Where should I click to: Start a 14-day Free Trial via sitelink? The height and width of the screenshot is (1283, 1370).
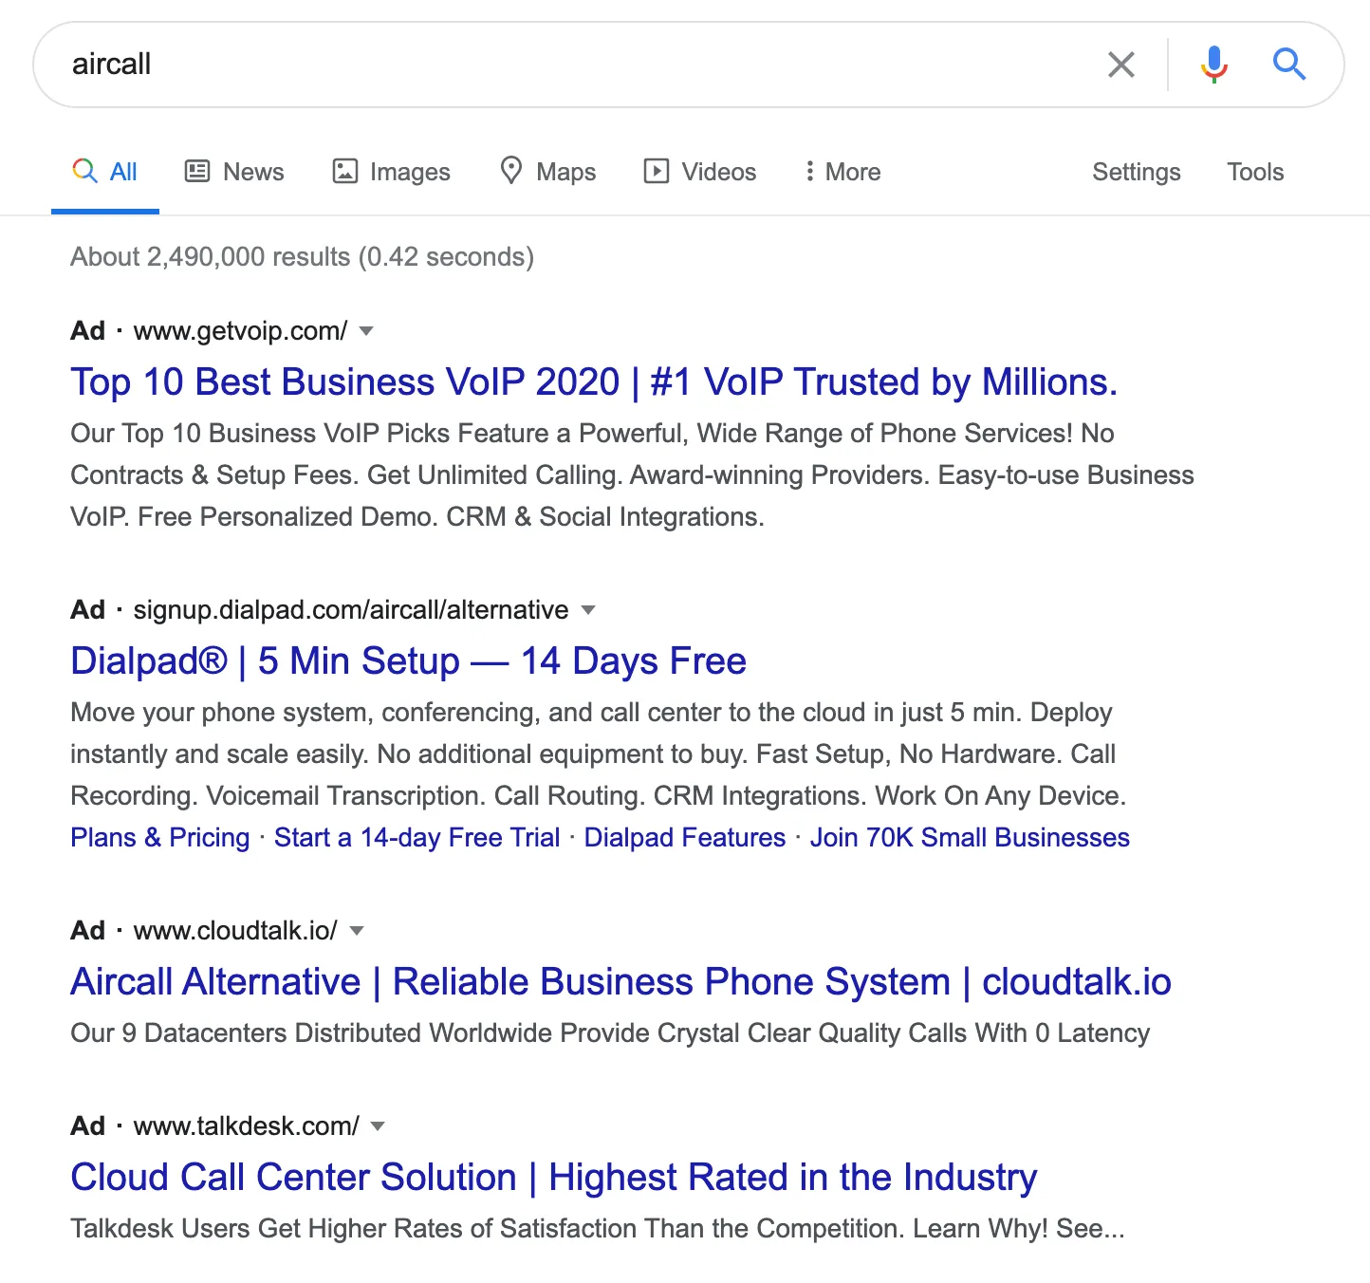[x=416, y=837]
